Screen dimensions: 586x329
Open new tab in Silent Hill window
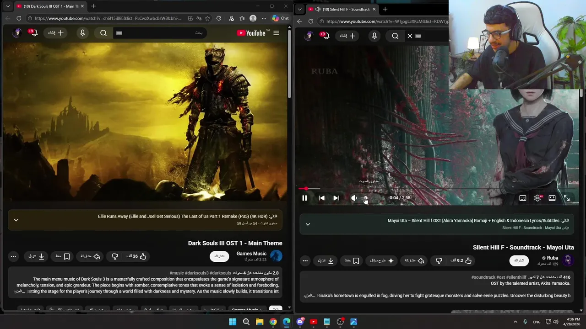tap(385, 9)
